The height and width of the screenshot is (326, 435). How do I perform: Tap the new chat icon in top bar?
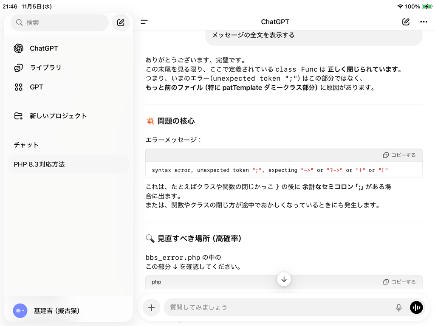tap(406, 22)
